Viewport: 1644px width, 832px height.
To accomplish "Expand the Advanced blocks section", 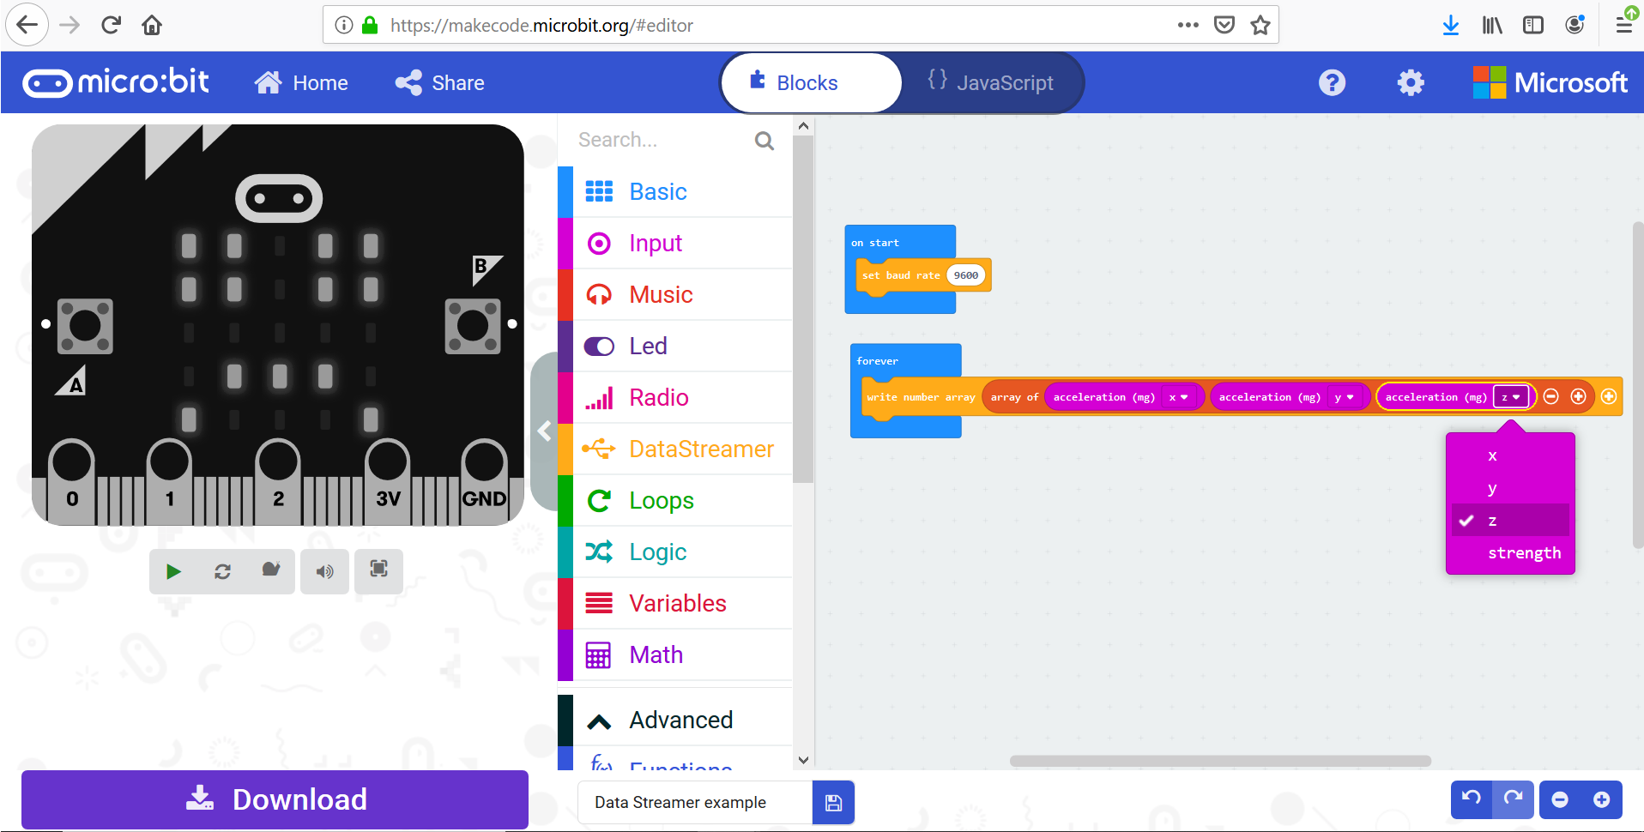I will pos(680,720).
